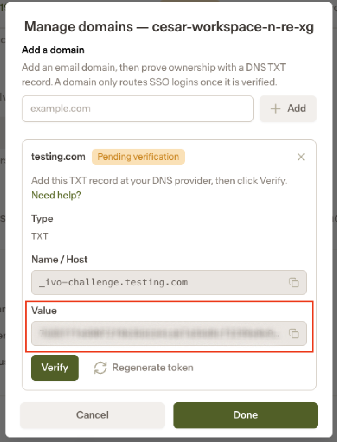This screenshot has height=442, width=337.
Task: Click the plus icon beside Add
Action: (275, 108)
